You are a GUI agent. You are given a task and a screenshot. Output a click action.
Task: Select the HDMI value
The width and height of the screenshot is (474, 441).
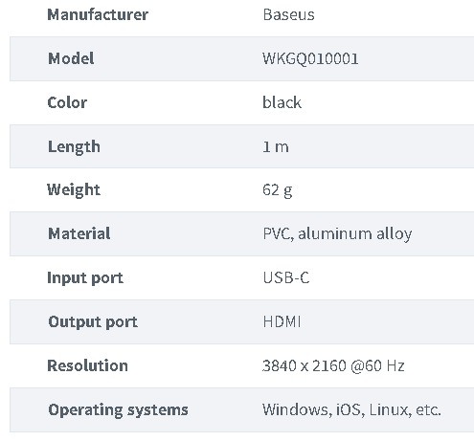[282, 321]
